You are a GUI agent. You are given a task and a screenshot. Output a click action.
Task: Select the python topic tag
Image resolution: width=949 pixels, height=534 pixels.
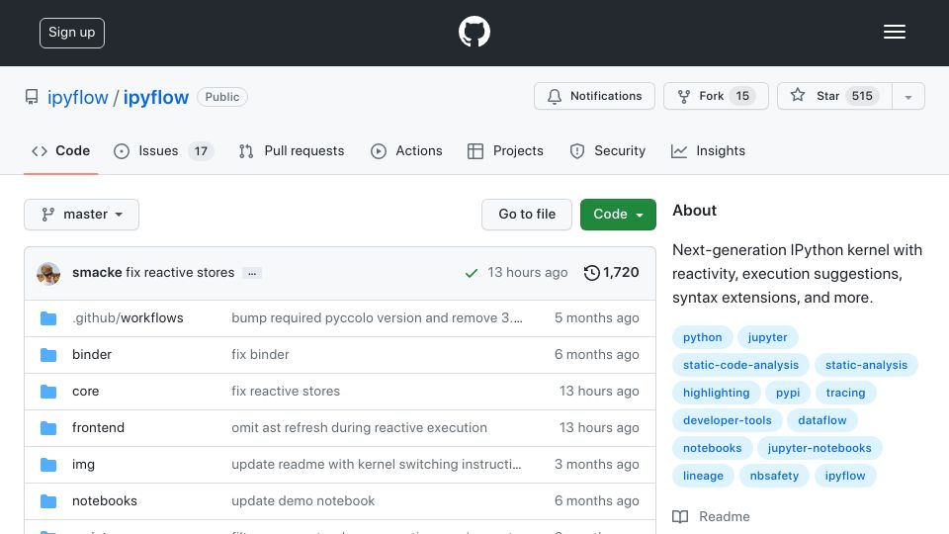(x=703, y=337)
